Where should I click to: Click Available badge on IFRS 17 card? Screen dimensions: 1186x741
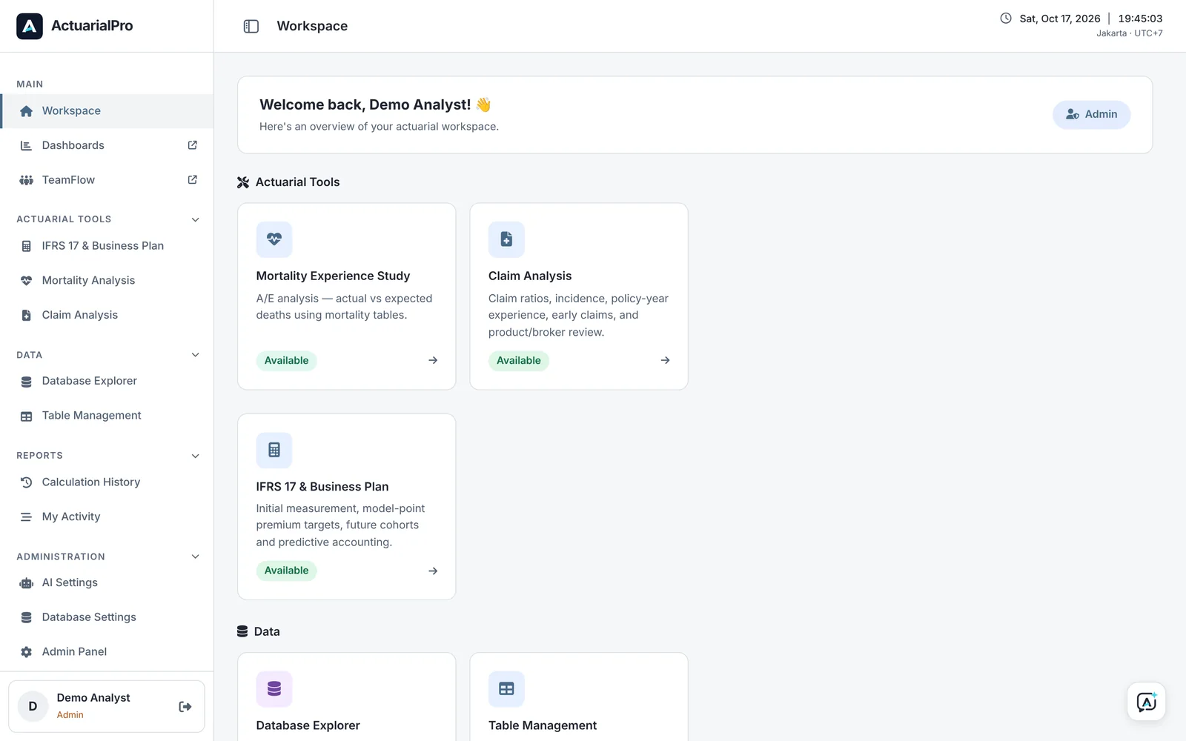286,571
